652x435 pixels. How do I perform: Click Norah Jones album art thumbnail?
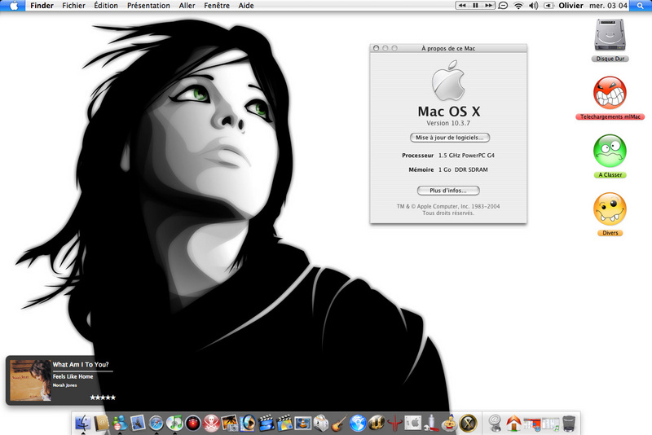point(30,380)
